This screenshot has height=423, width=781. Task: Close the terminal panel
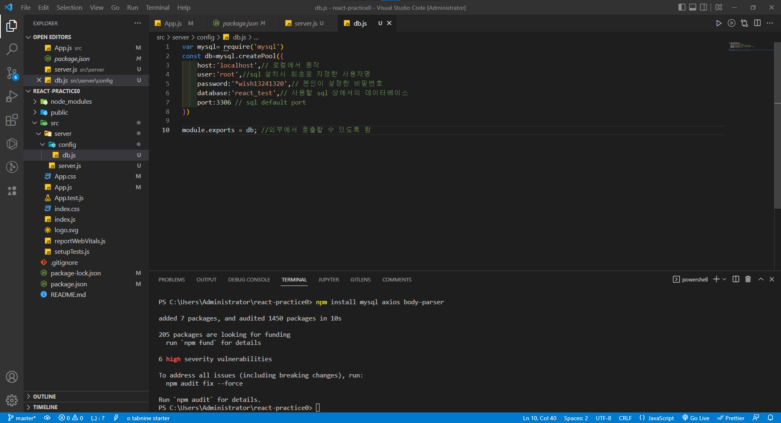click(x=772, y=279)
